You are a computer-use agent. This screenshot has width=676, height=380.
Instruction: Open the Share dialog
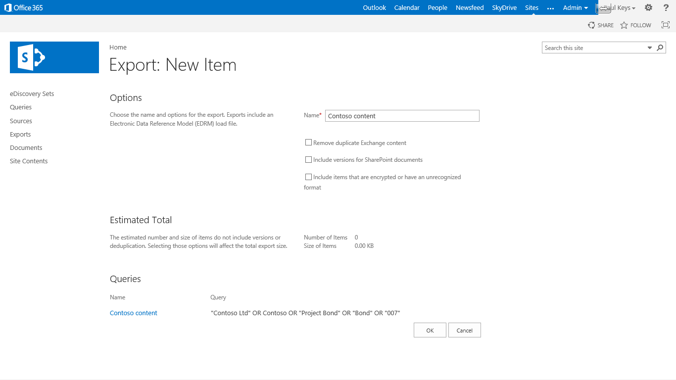(600, 25)
